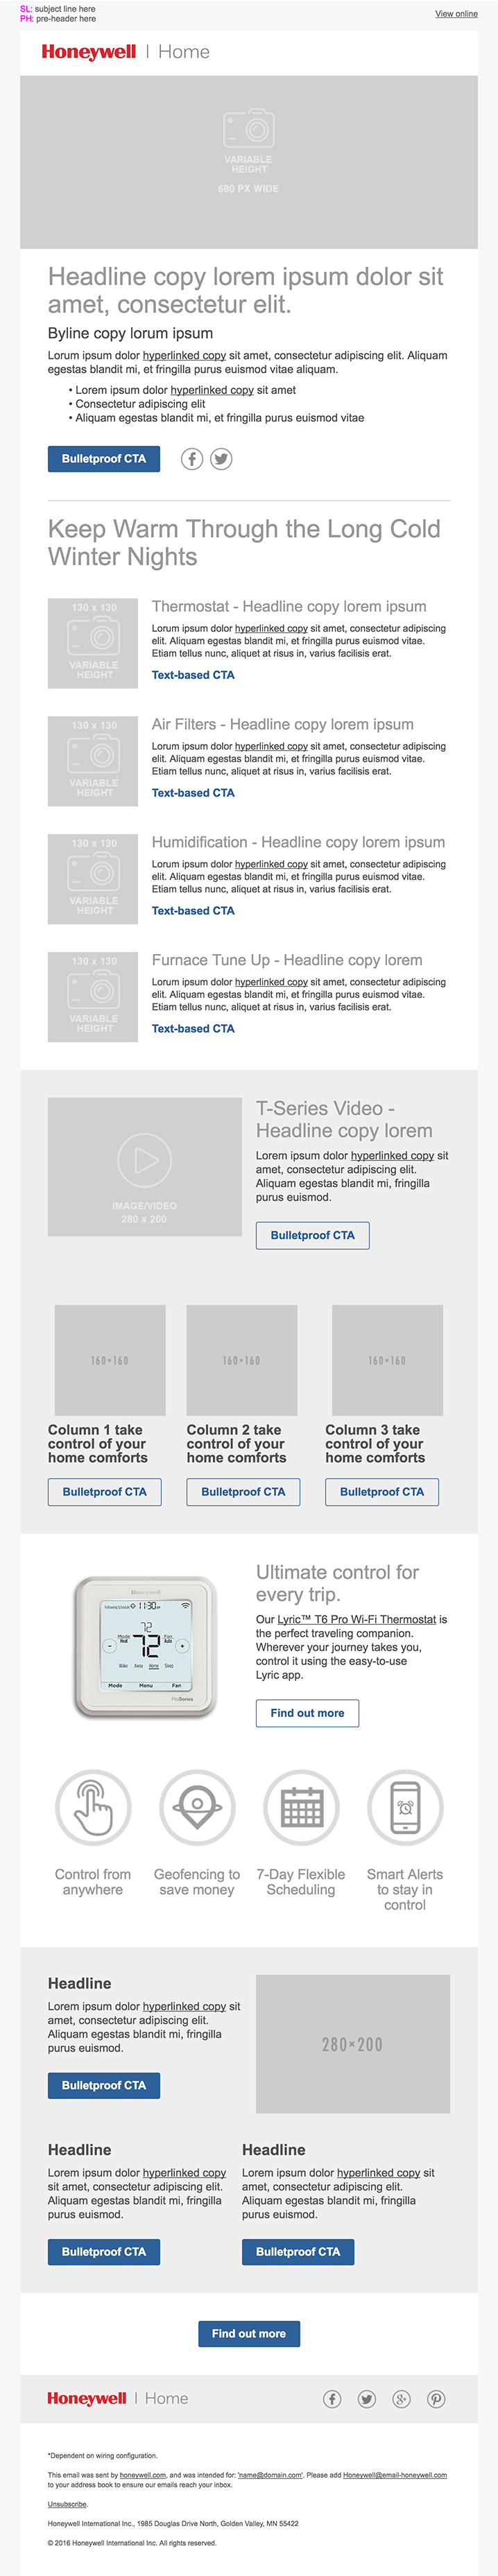498x2576 pixels.
Task: Click the Twitter icon in the footer
Action: [x=367, y=2399]
